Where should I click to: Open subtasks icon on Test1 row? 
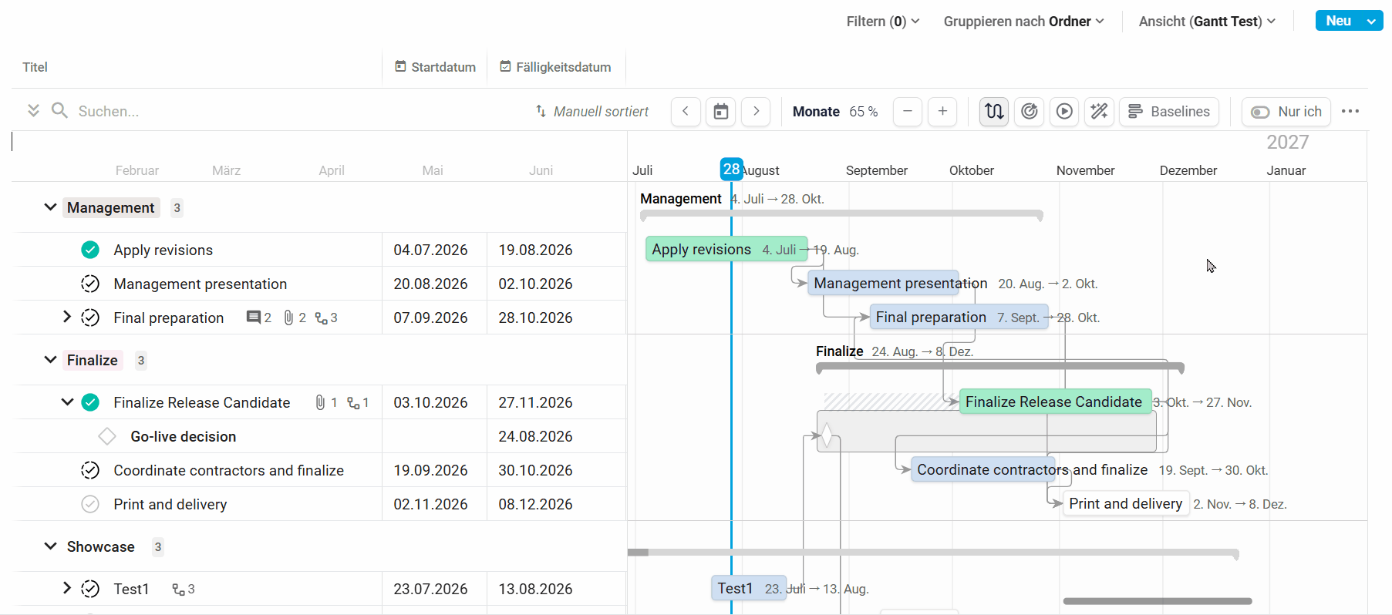click(178, 589)
